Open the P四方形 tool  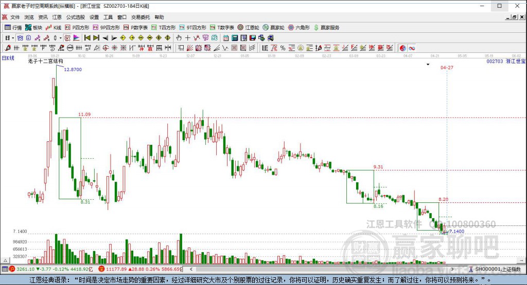point(77,28)
